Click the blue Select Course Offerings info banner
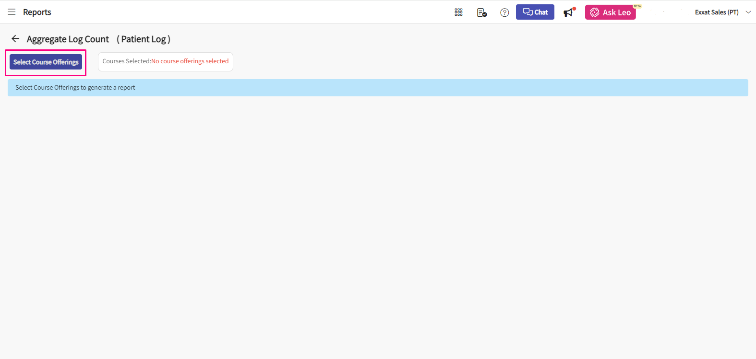The image size is (756, 359). pos(378,88)
